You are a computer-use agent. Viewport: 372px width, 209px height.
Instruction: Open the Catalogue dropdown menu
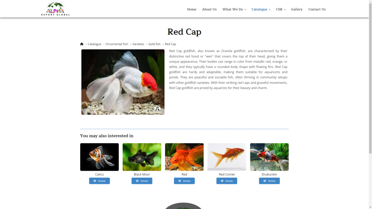(261, 9)
